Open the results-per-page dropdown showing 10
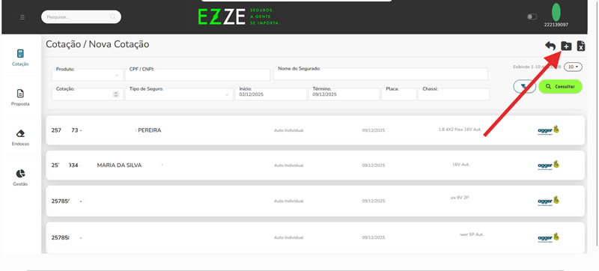The image size is (599, 271). click(573, 67)
